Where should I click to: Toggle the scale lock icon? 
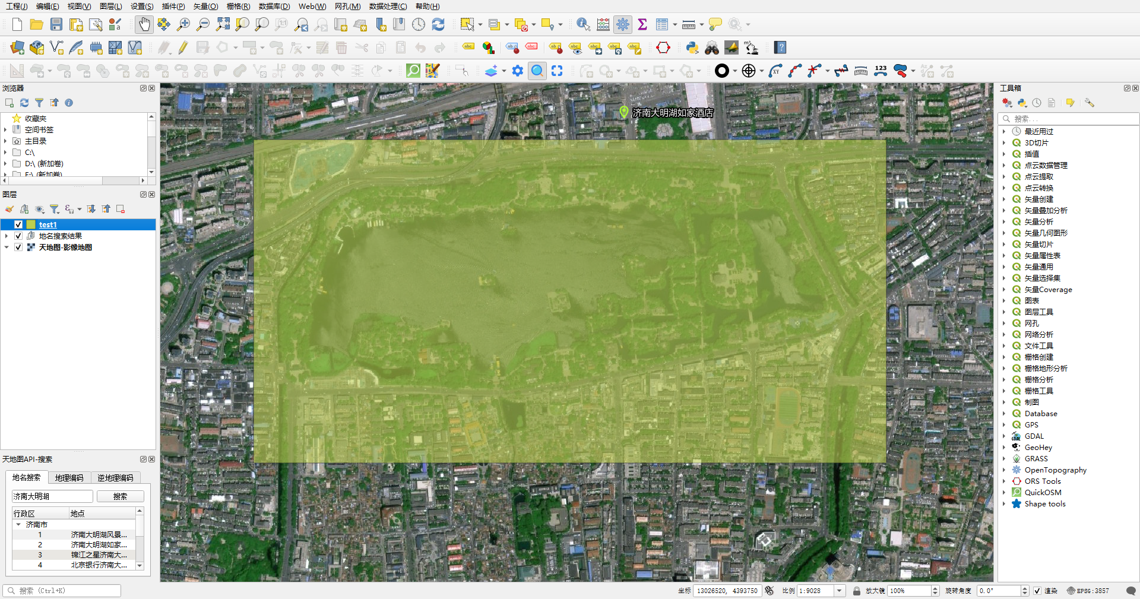(x=857, y=591)
